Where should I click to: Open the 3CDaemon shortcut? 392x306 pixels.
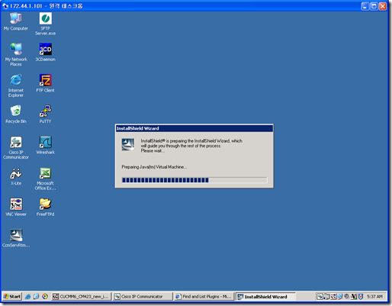pos(46,52)
